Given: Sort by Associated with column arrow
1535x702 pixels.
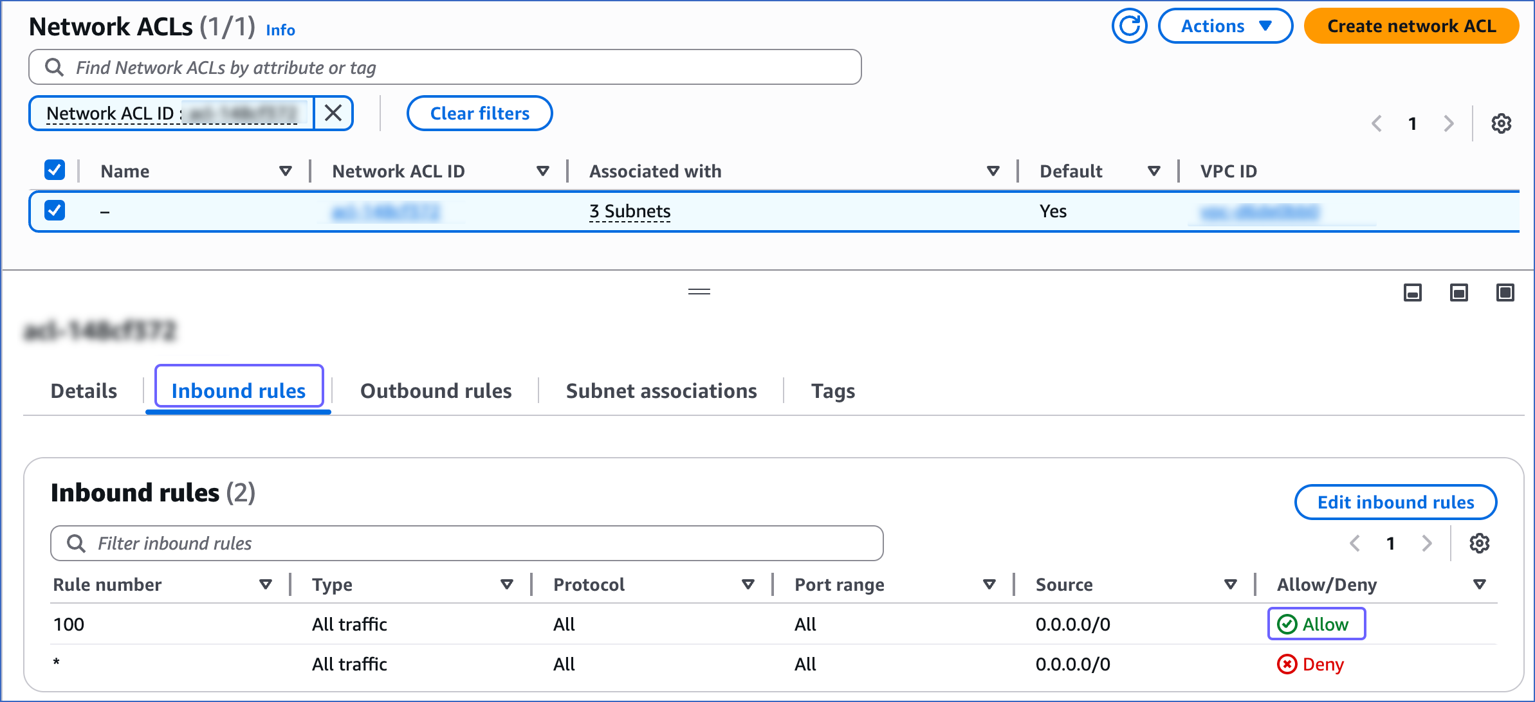Looking at the screenshot, I should [993, 171].
